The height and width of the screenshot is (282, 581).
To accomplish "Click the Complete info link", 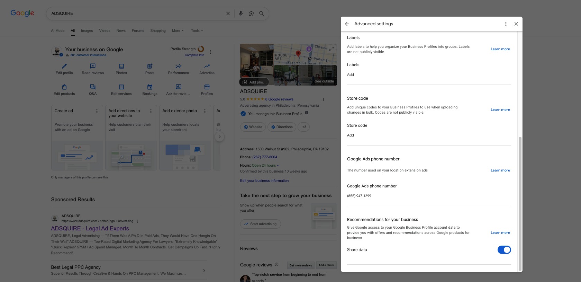I will tap(194, 55).
